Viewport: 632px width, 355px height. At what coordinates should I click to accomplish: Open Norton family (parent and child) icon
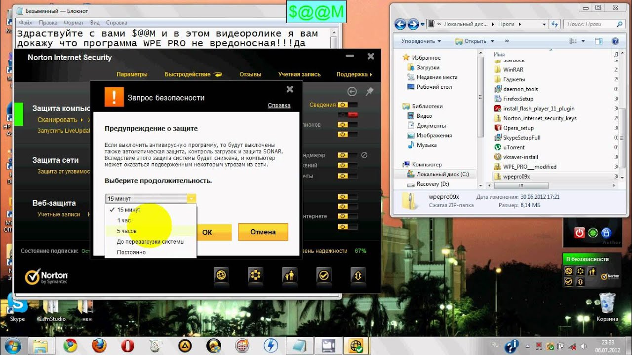(289, 275)
